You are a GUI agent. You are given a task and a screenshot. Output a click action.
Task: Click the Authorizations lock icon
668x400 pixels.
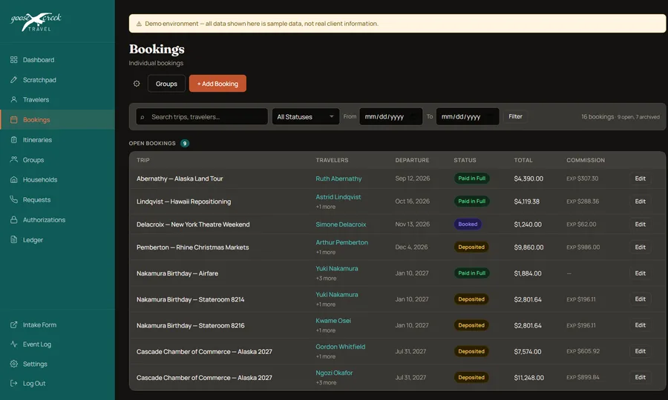tap(14, 220)
